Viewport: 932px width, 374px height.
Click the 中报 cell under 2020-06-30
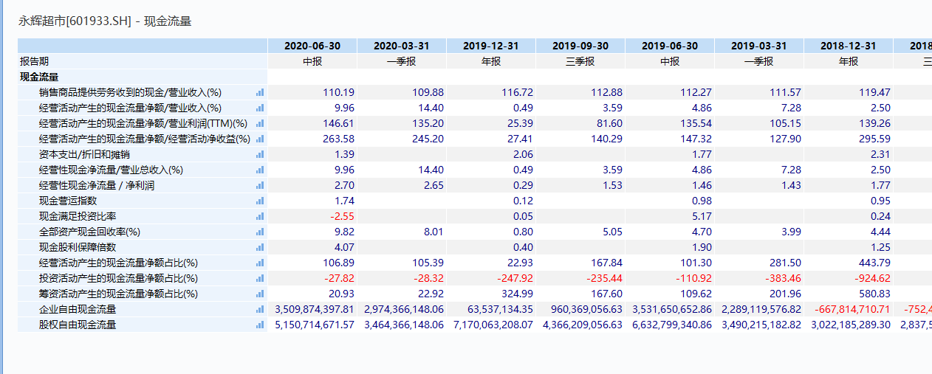click(x=312, y=61)
